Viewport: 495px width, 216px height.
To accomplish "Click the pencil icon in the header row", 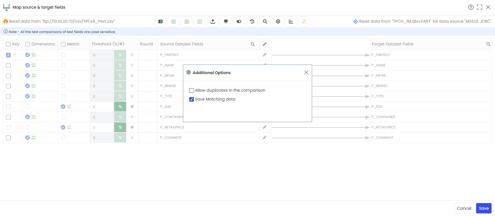I will 265,44.
